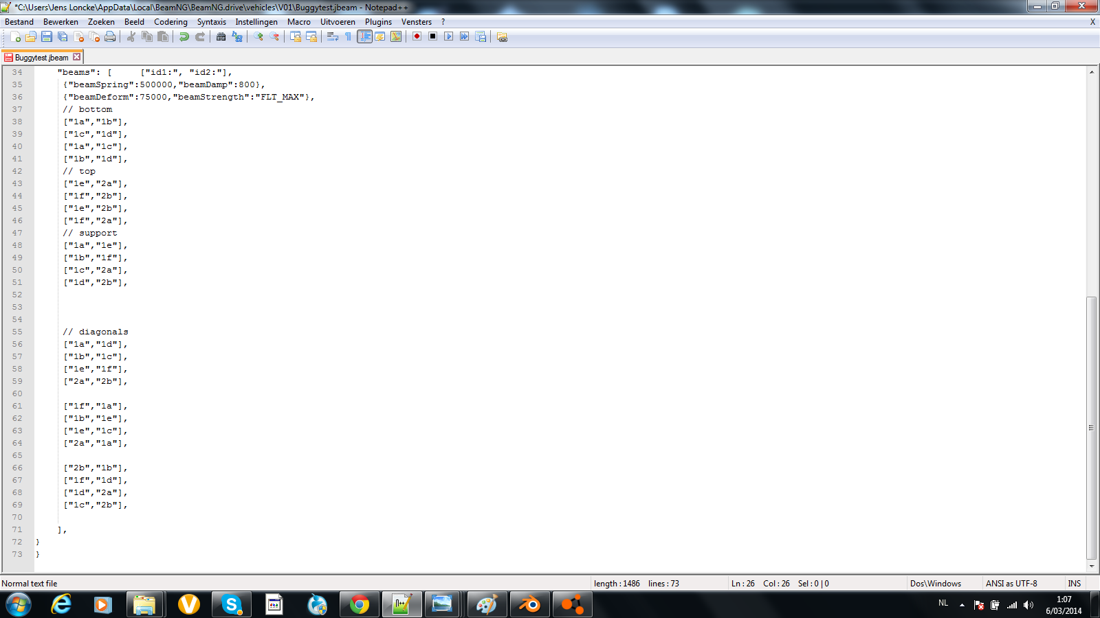Save the file with the floppy disk icon
The image size is (1100, 618).
pos(47,37)
